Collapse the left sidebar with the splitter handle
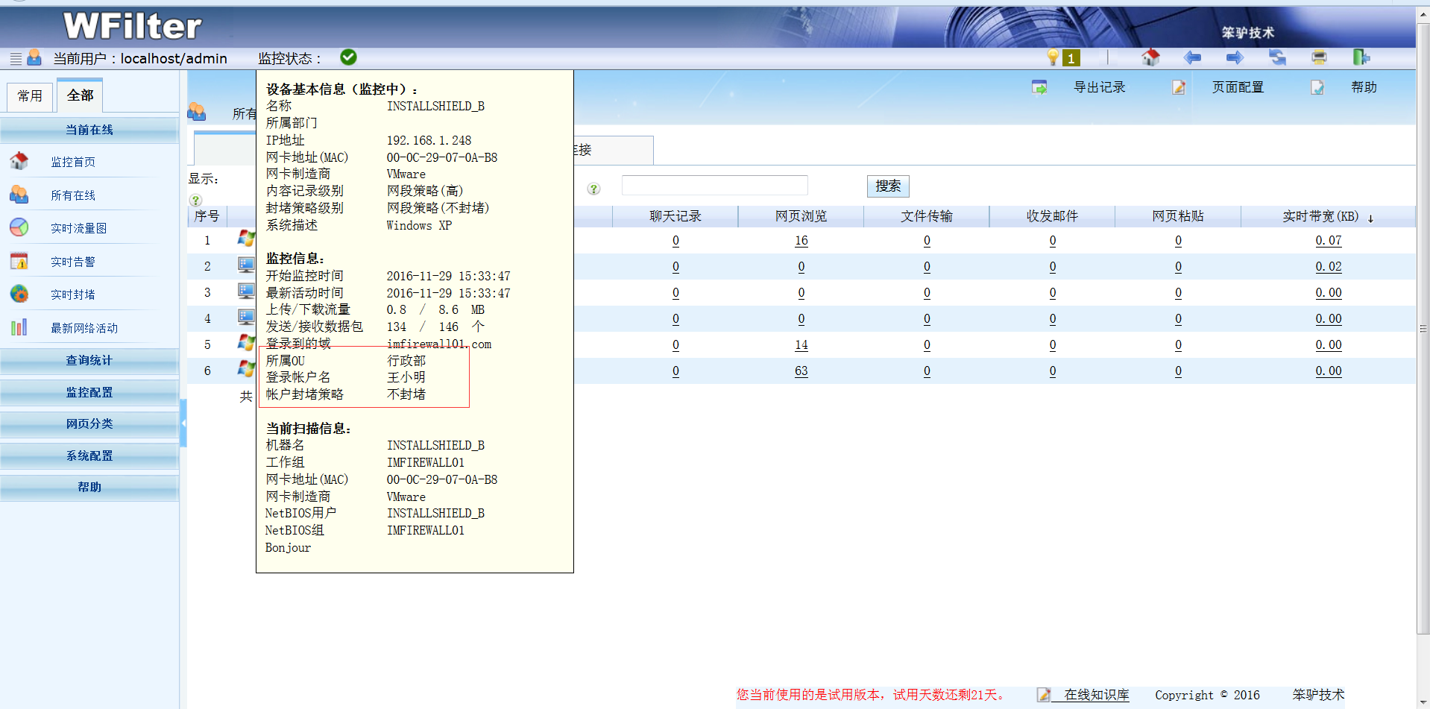The image size is (1430, 709). pos(183,423)
